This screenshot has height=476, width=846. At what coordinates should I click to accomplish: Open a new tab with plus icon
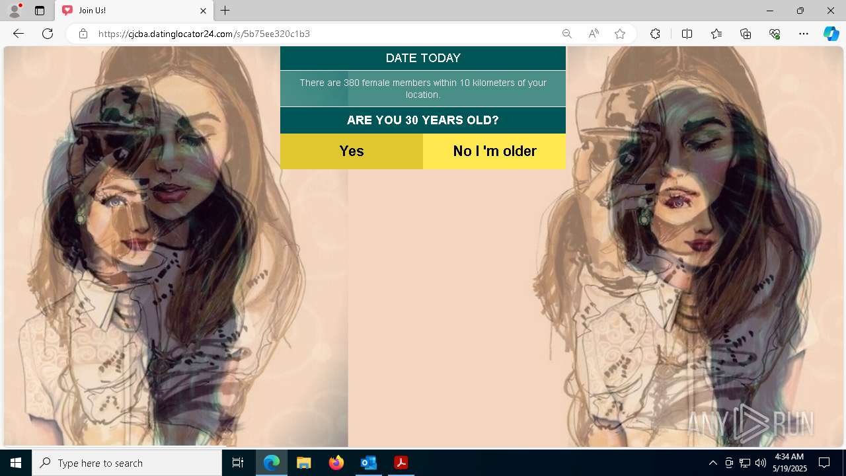coord(225,11)
